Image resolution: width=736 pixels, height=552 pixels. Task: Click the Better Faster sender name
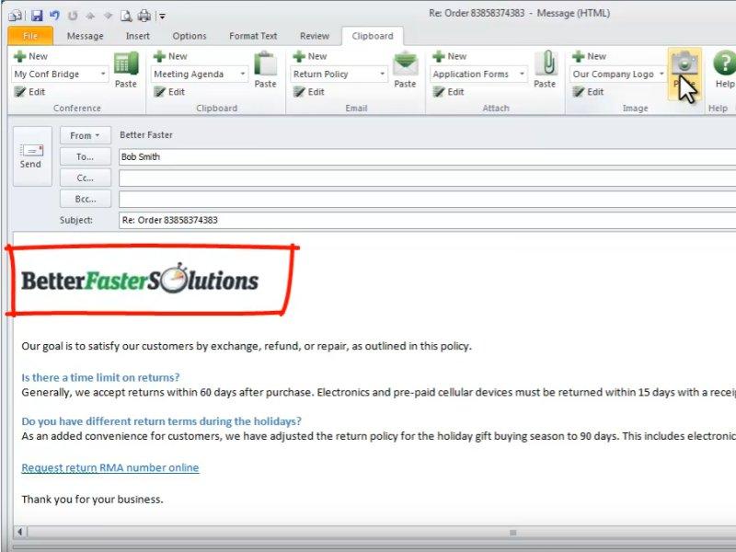pos(146,135)
